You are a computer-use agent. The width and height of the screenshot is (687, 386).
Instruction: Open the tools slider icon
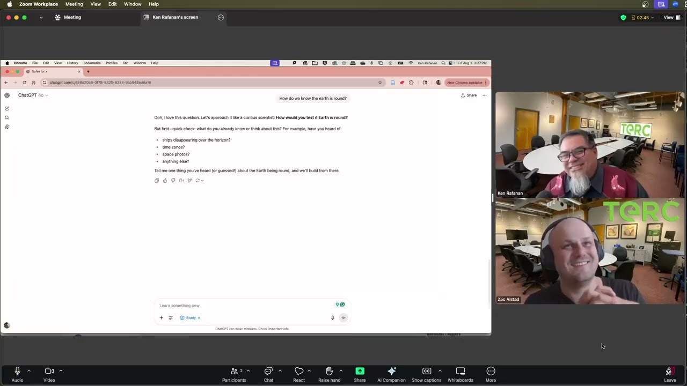point(171,318)
